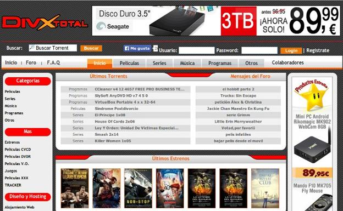Open the Registrate link

click(318, 50)
